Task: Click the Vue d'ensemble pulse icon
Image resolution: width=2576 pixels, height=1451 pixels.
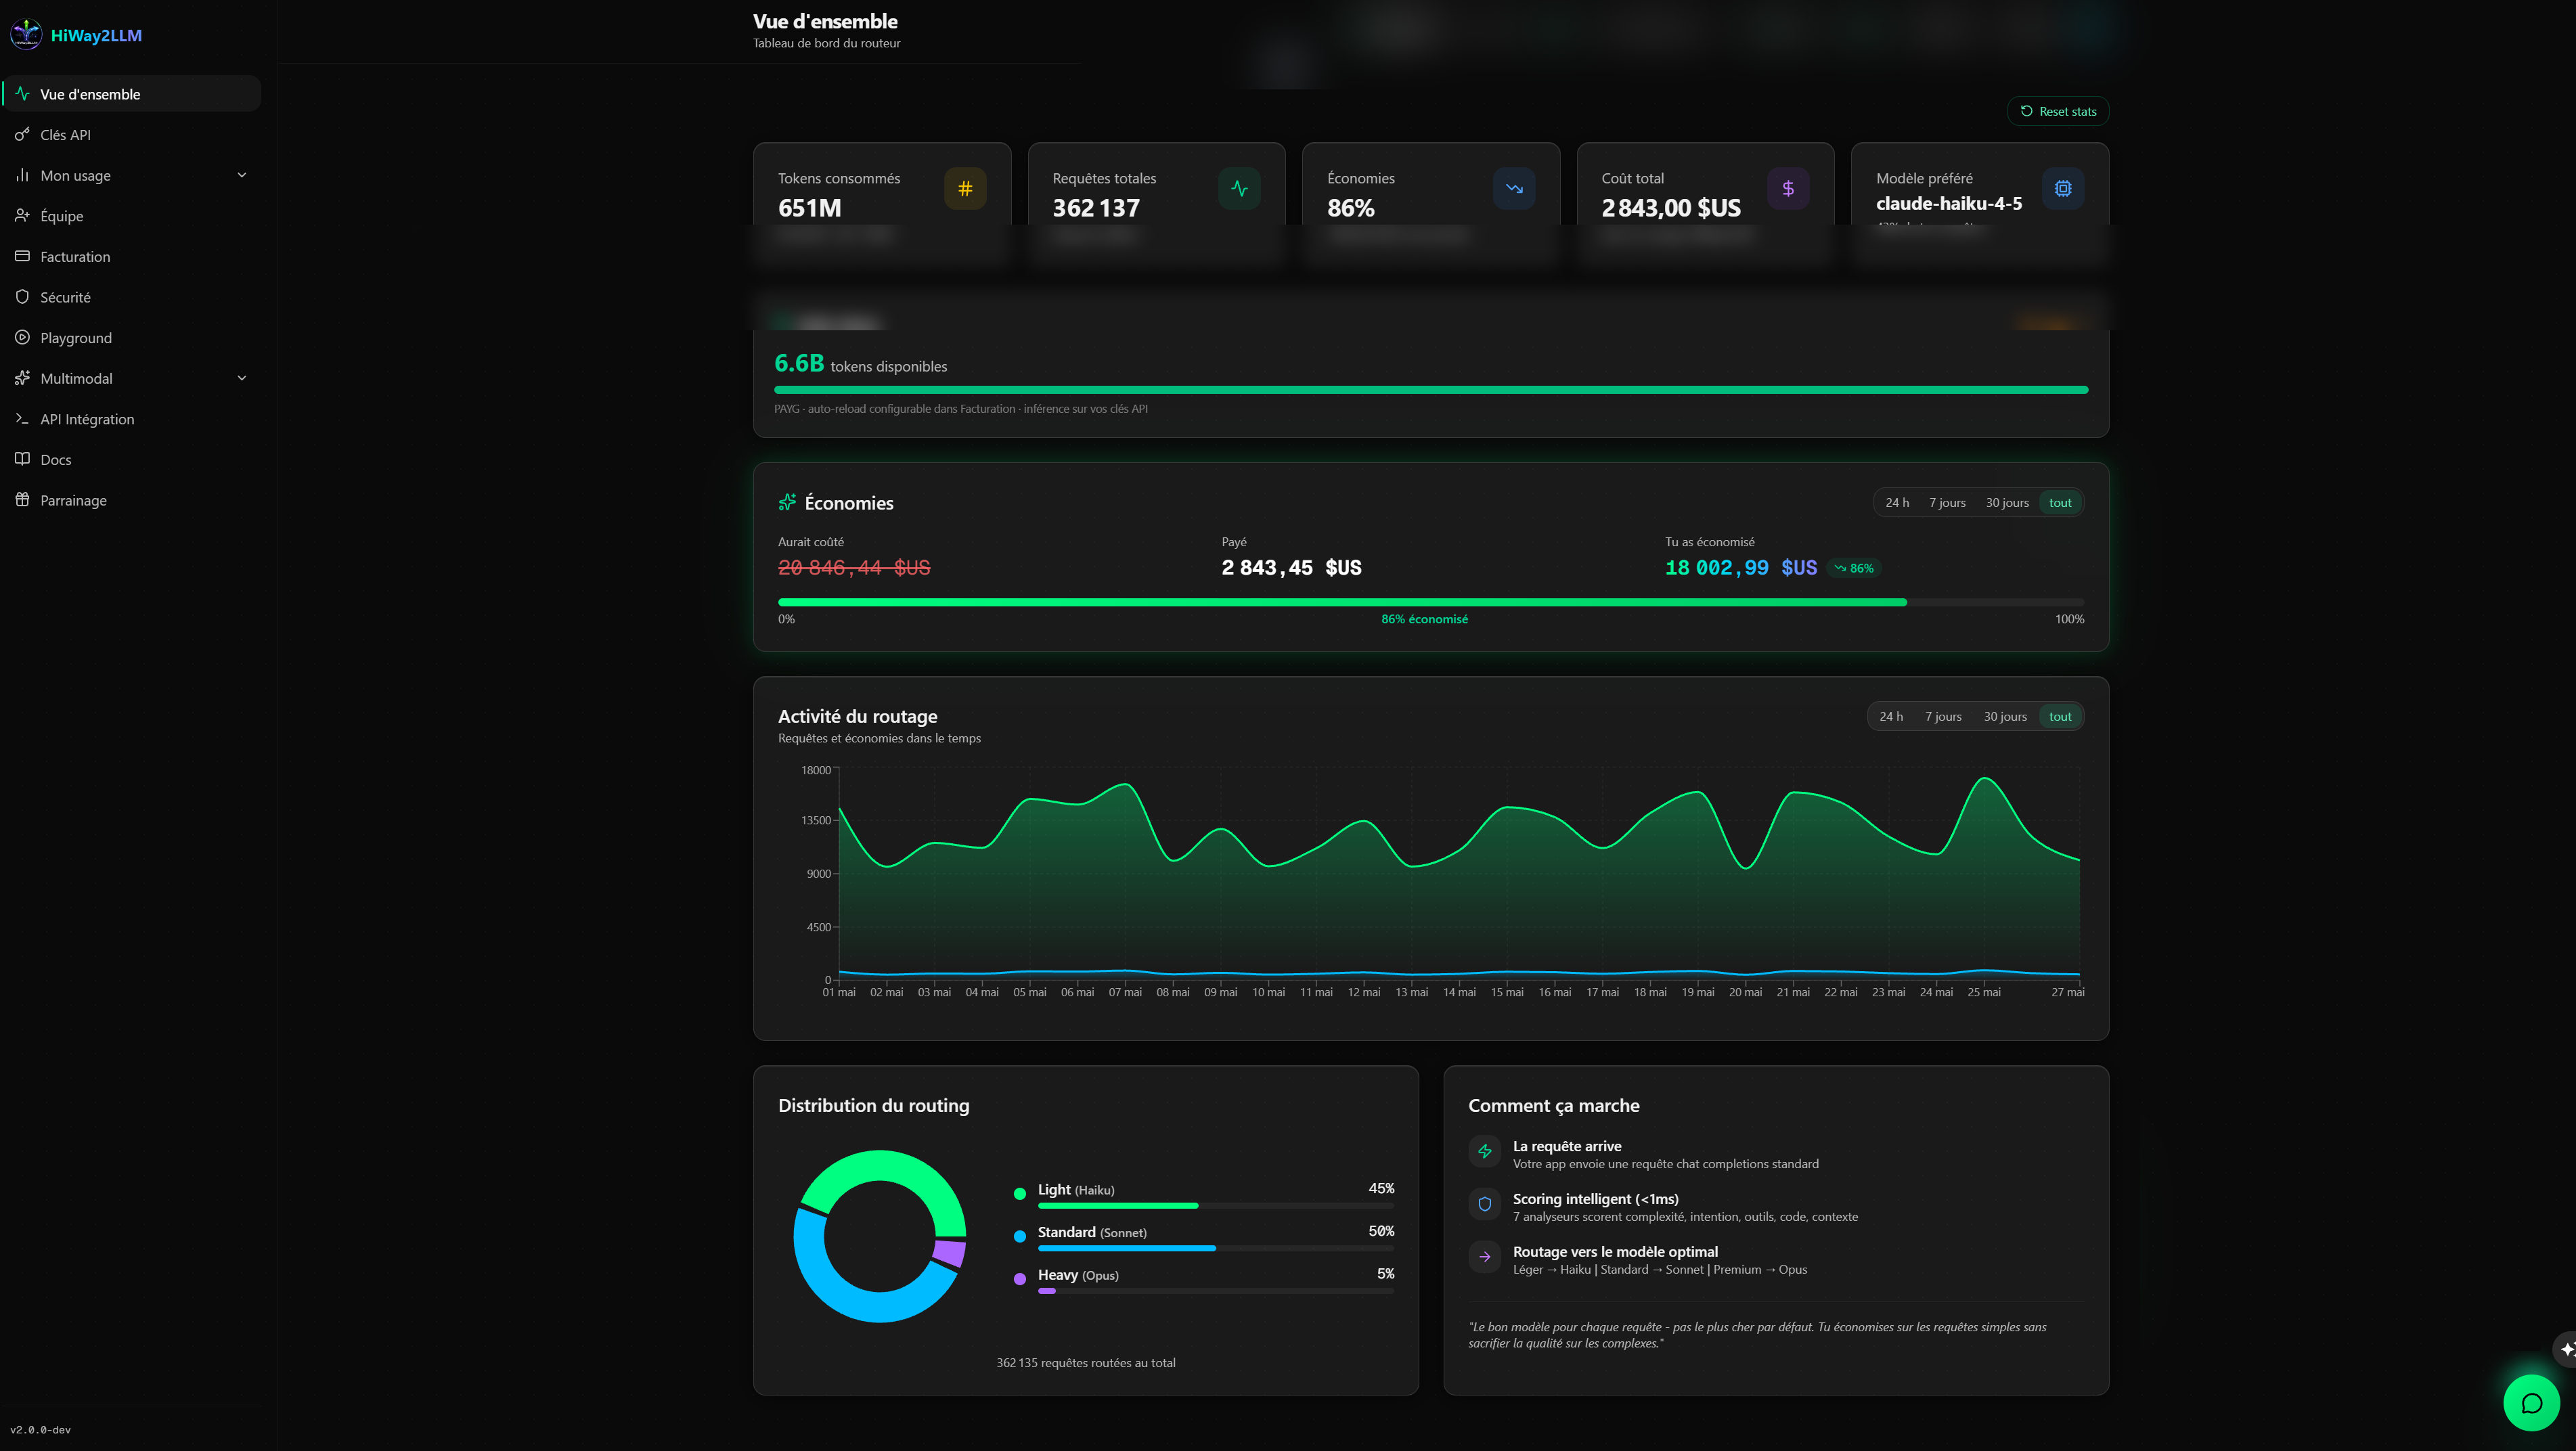Action: point(22,94)
